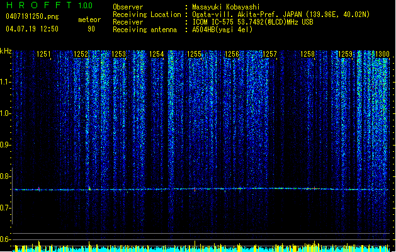Click the 1259 time marker
The height and width of the screenshot is (252, 396).
pos(345,54)
